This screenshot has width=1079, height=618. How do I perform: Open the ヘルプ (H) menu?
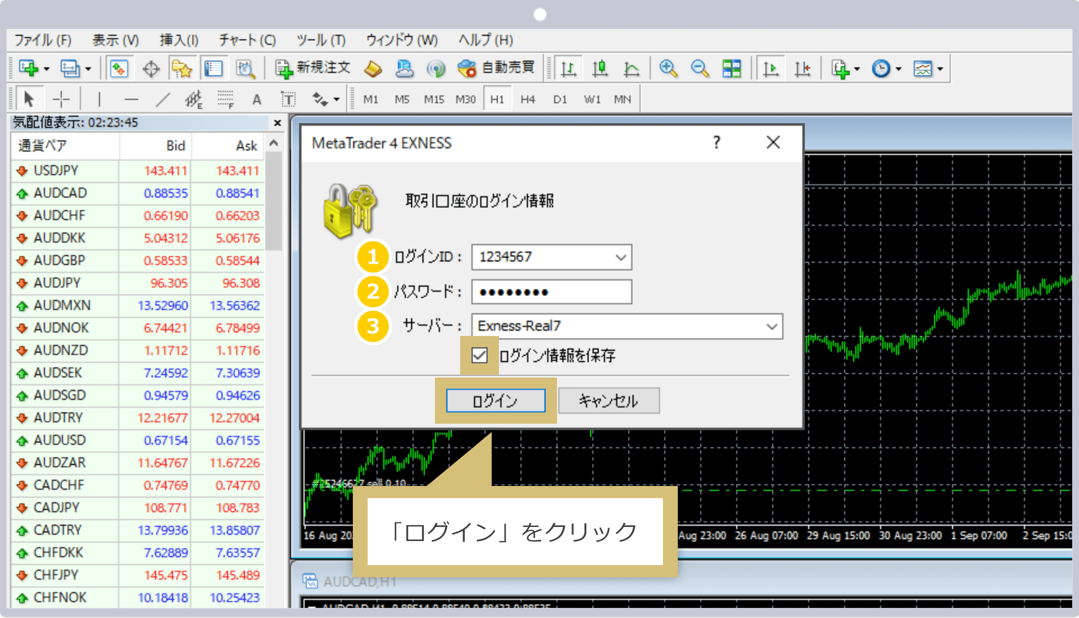click(486, 40)
